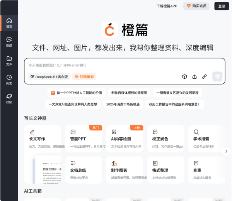Click the 今天需要我做些什么 input field
232x201 pixels.
click(x=125, y=65)
